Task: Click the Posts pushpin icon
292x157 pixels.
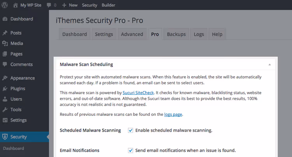Action: [x=5, y=33]
